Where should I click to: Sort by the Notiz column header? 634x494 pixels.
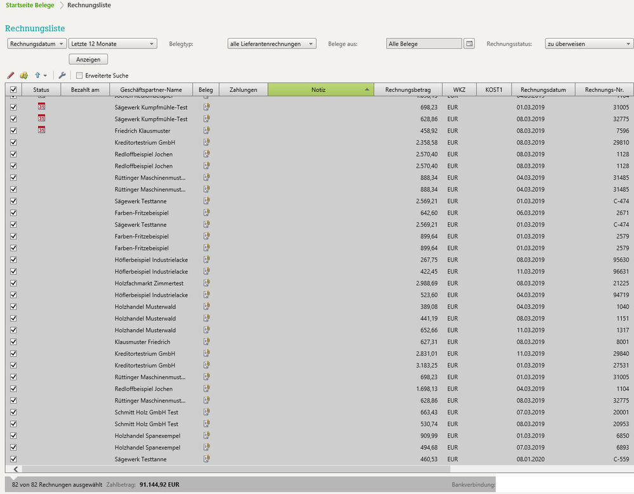pos(320,90)
